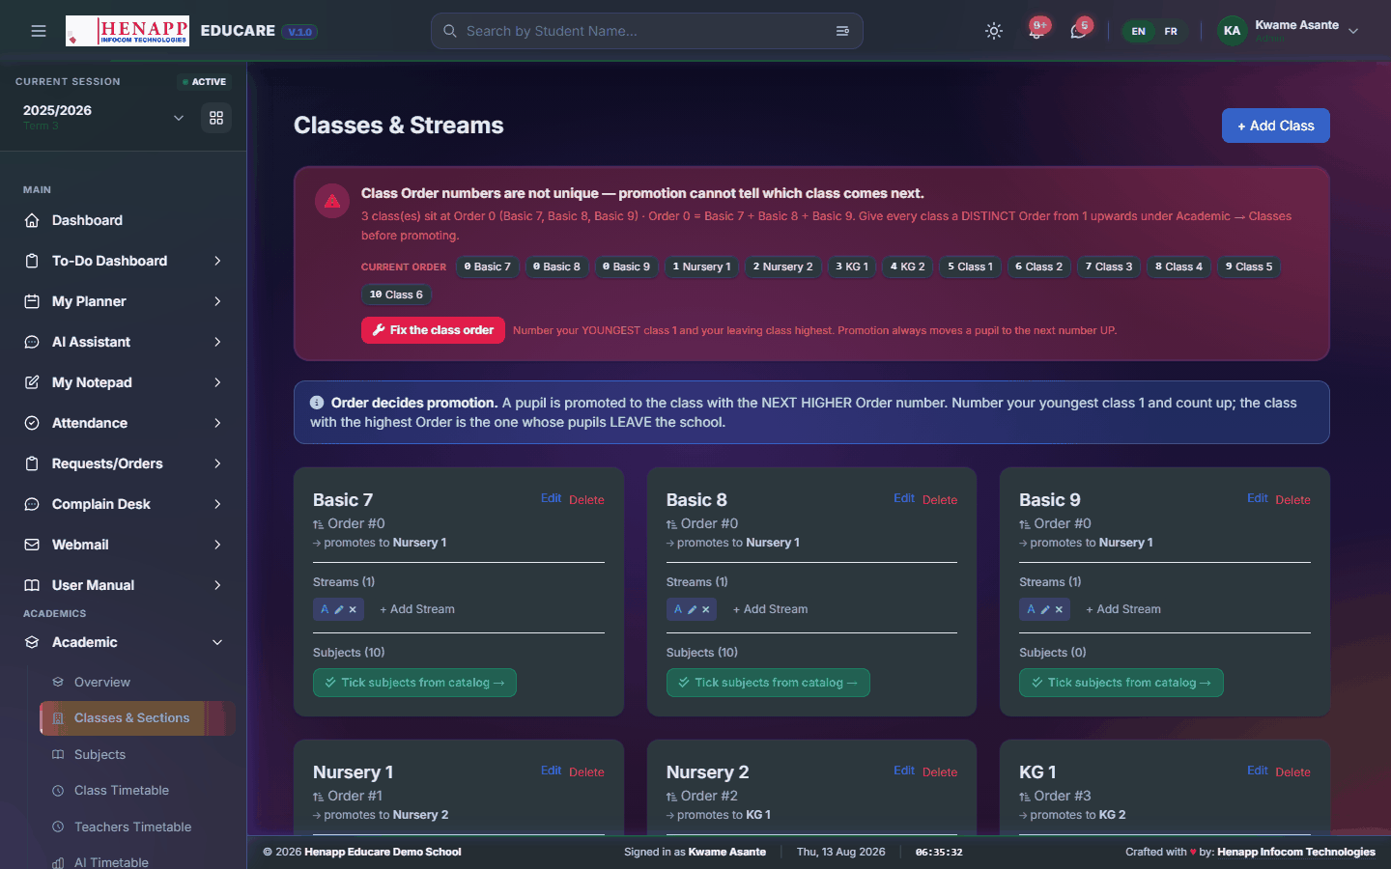
Task: Go to the Subjects submenu item
Action: click(x=137, y=754)
